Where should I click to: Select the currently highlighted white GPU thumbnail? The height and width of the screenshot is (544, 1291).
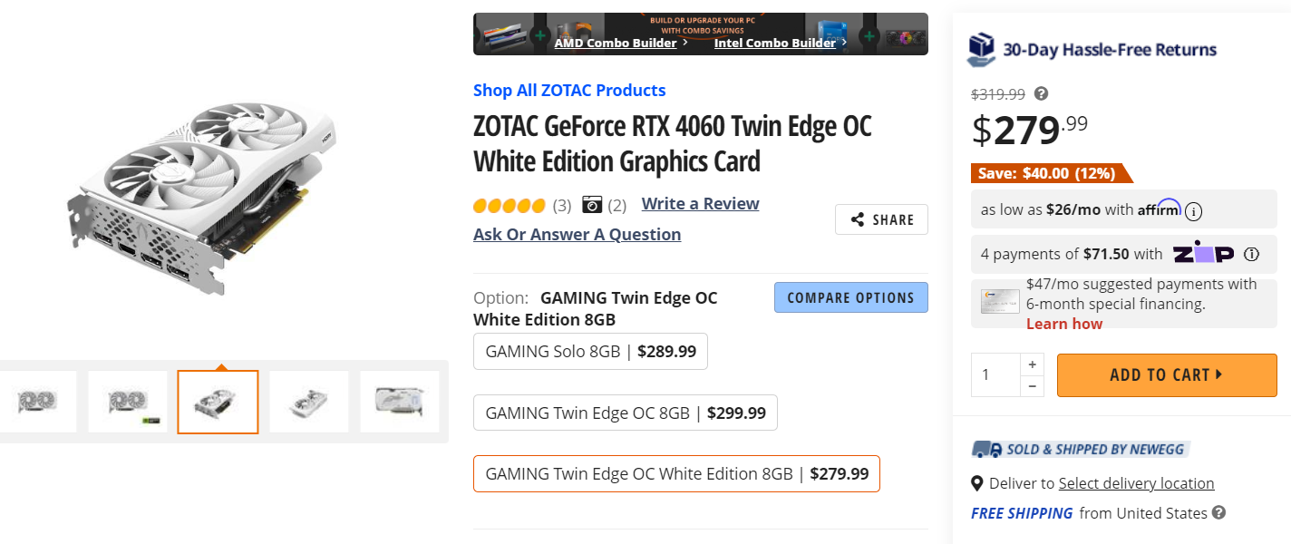(x=218, y=401)
